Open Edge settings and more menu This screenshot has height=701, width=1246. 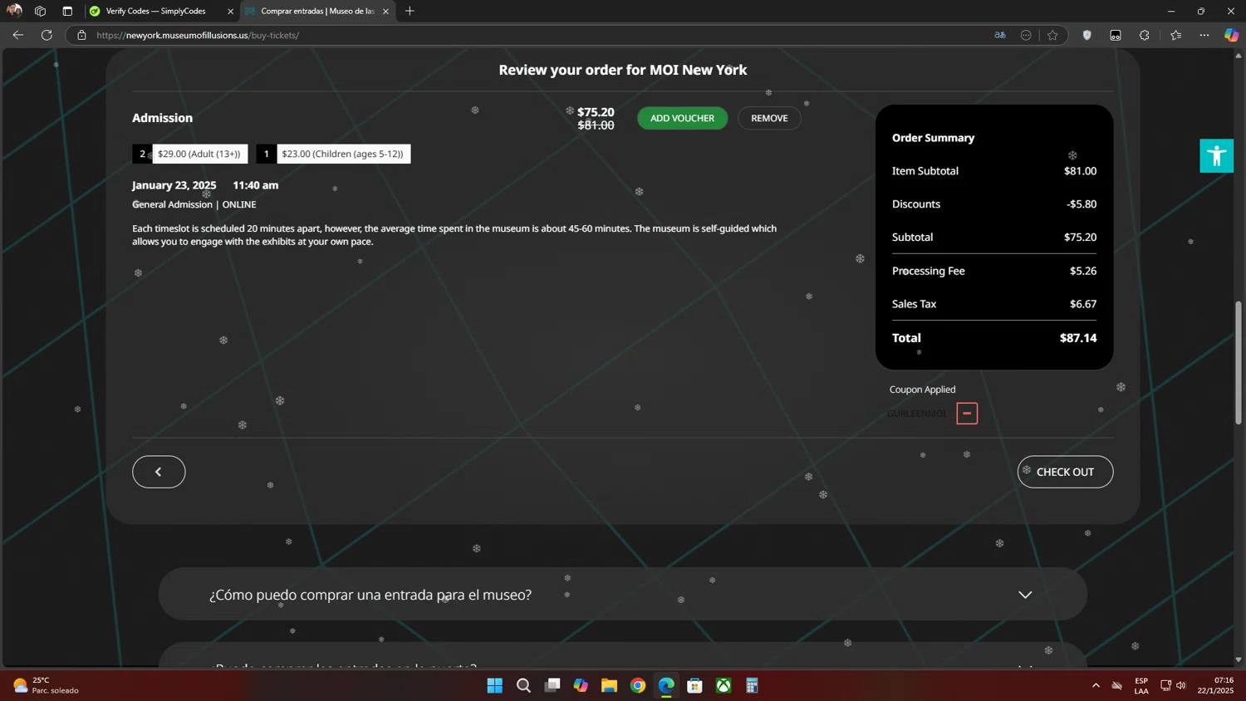(x=1204, y=35)
